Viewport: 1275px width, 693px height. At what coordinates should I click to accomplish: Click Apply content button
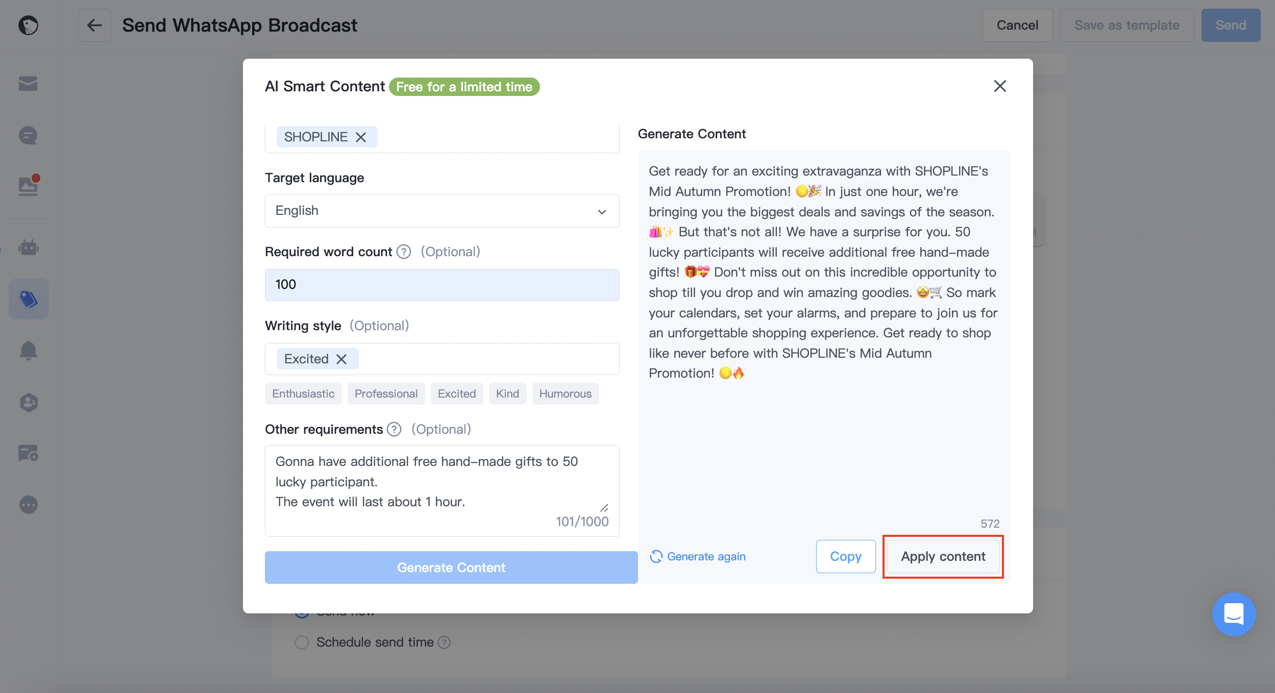click(x=943, y=556)
